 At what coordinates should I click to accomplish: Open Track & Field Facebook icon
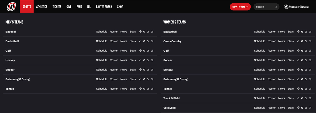(x=302, y=98)
